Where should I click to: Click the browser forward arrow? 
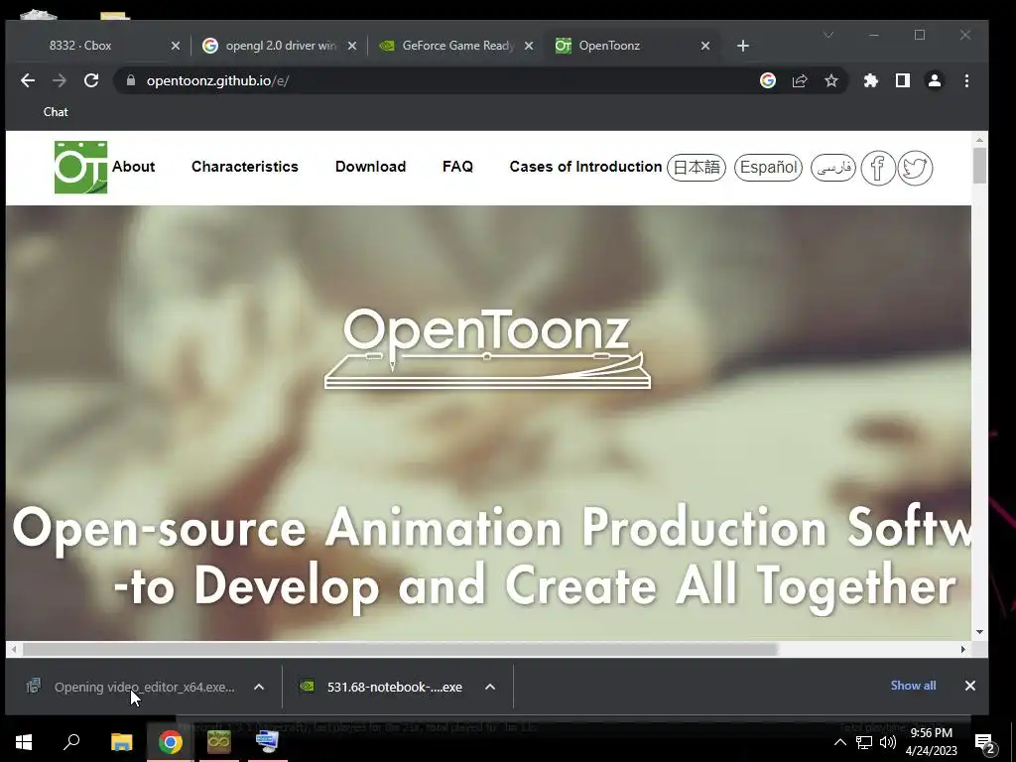pyautogui.click(x=59, y=80)
